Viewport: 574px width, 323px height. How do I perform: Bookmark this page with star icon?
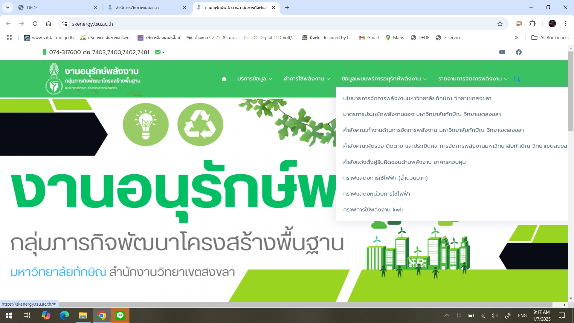(500, 24)
